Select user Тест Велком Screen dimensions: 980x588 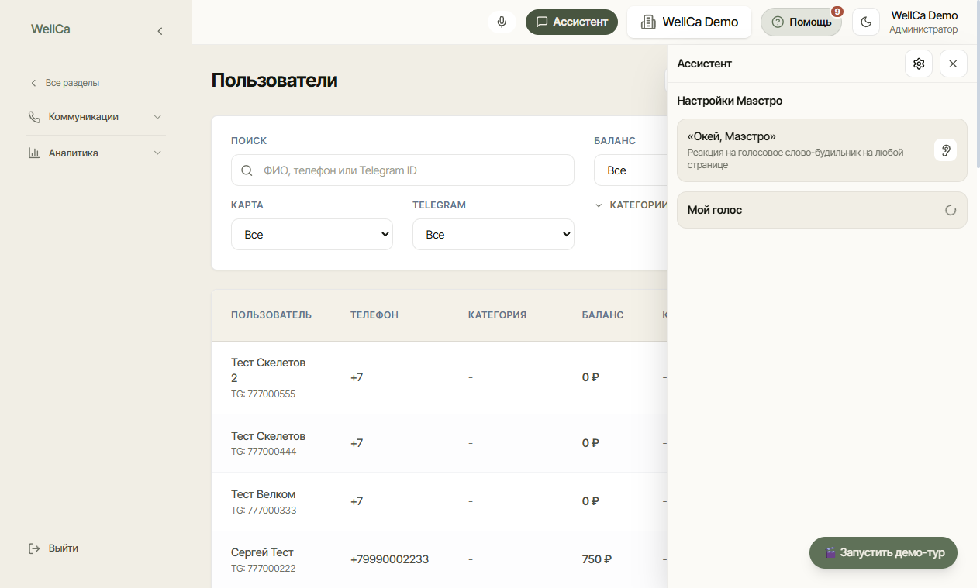(x=263, y=494)
